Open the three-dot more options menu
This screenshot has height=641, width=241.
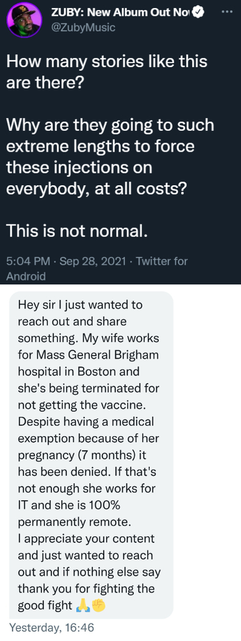tap(225, 11)
